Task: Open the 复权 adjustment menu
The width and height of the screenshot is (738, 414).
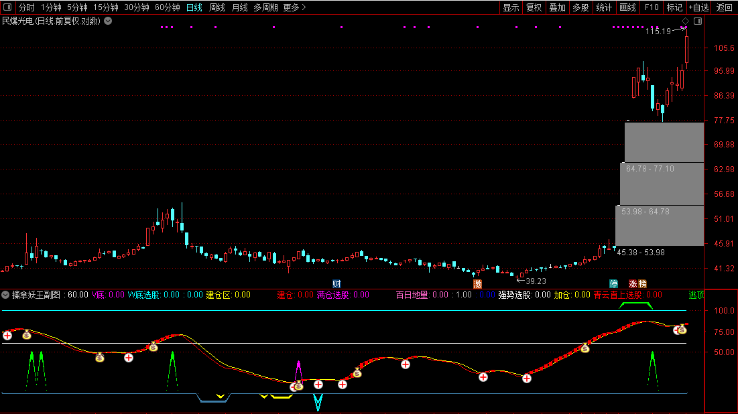Action: pos(534,7)
